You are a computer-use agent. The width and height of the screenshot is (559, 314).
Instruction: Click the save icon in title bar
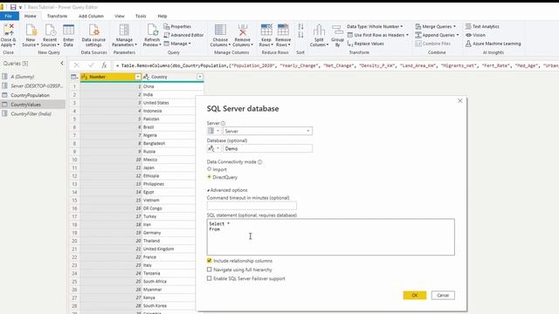tap(13, 7)
